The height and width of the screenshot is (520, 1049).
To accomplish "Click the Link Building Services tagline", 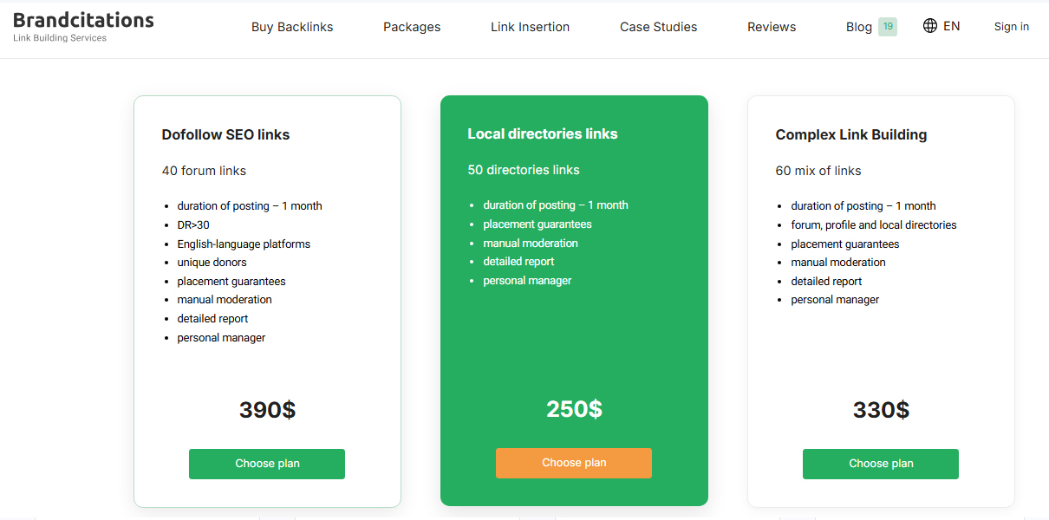I will coord(60,38).
